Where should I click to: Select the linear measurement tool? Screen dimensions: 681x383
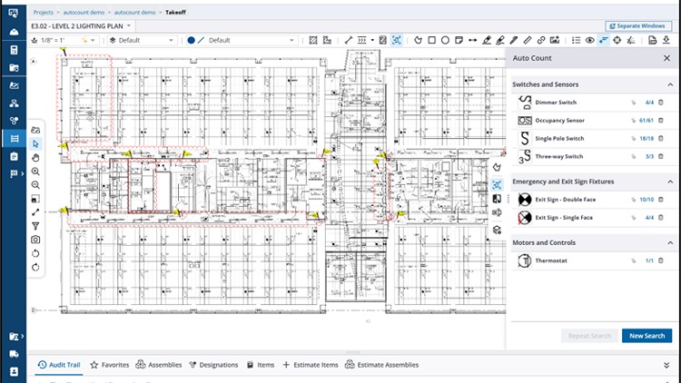tap(349, 40)
